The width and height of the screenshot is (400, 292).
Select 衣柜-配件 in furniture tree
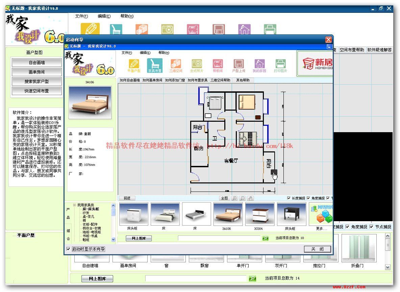pos(90,224)
